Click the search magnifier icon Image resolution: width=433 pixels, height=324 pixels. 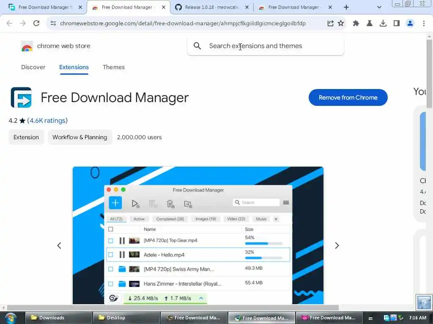(197, 46)
